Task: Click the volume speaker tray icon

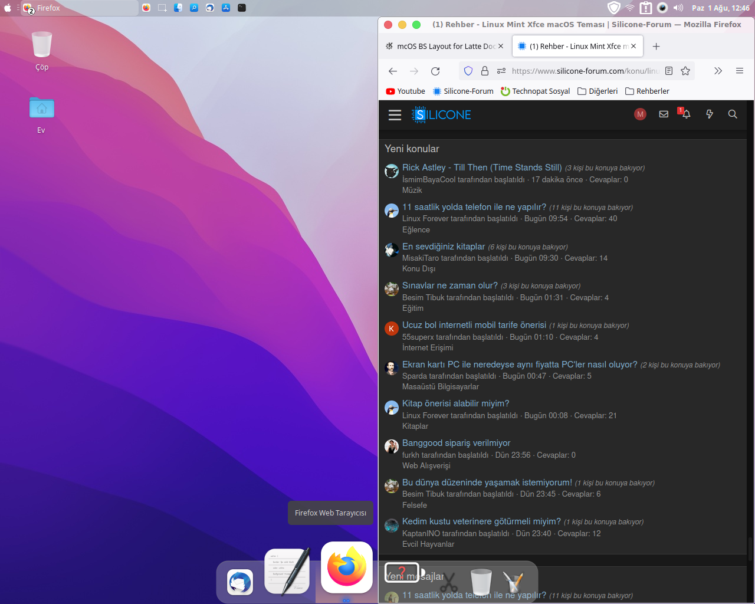Action: pos(678,8)
